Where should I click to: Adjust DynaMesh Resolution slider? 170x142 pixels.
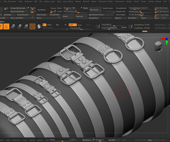[73, 8]
